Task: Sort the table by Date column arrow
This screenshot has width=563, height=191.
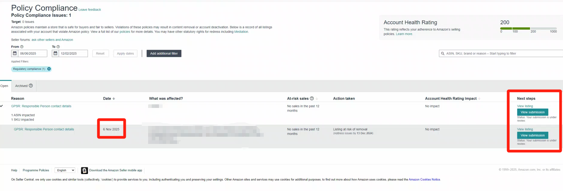Action: pos(114,98)
